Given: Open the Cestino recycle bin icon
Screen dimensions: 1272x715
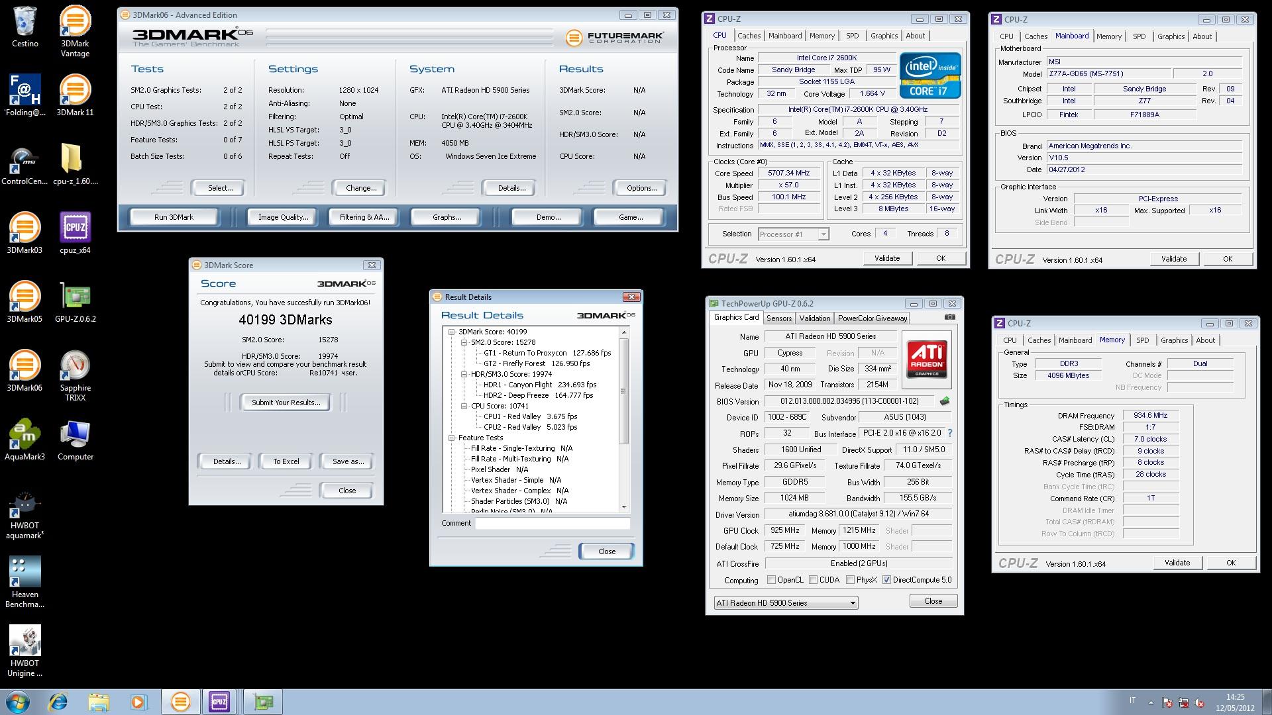Looking at the screenshot, I should (x=25, y=26).
